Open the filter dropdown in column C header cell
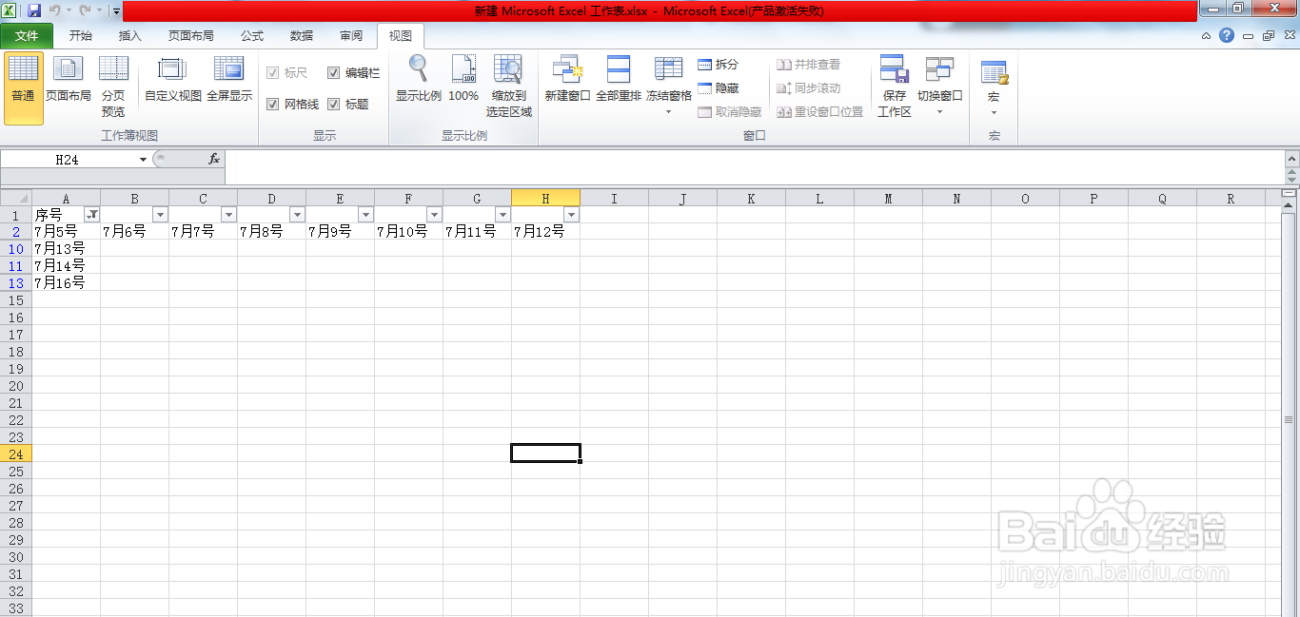Screen dimensions: 1300x617 click(x=229, y=215)
